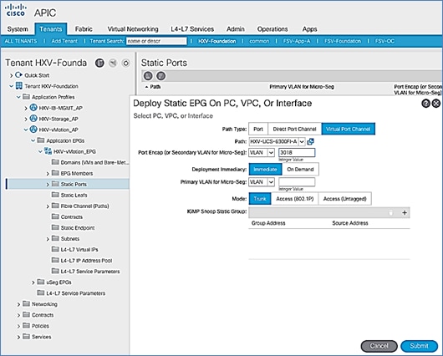Viewport: 443px width, 356px height.
Task: Click the Tenant HXV-Foundation building icon
Action: coord(19,85)
